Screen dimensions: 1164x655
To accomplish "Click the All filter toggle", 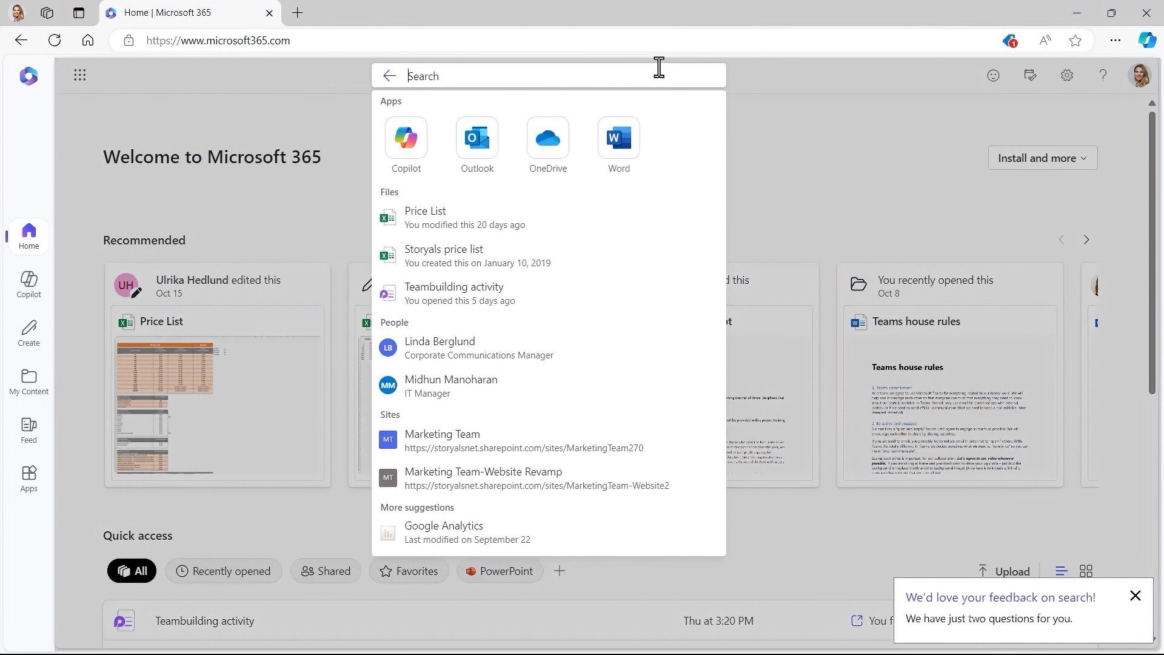I will pyautogui.click(x=131, y=571).
